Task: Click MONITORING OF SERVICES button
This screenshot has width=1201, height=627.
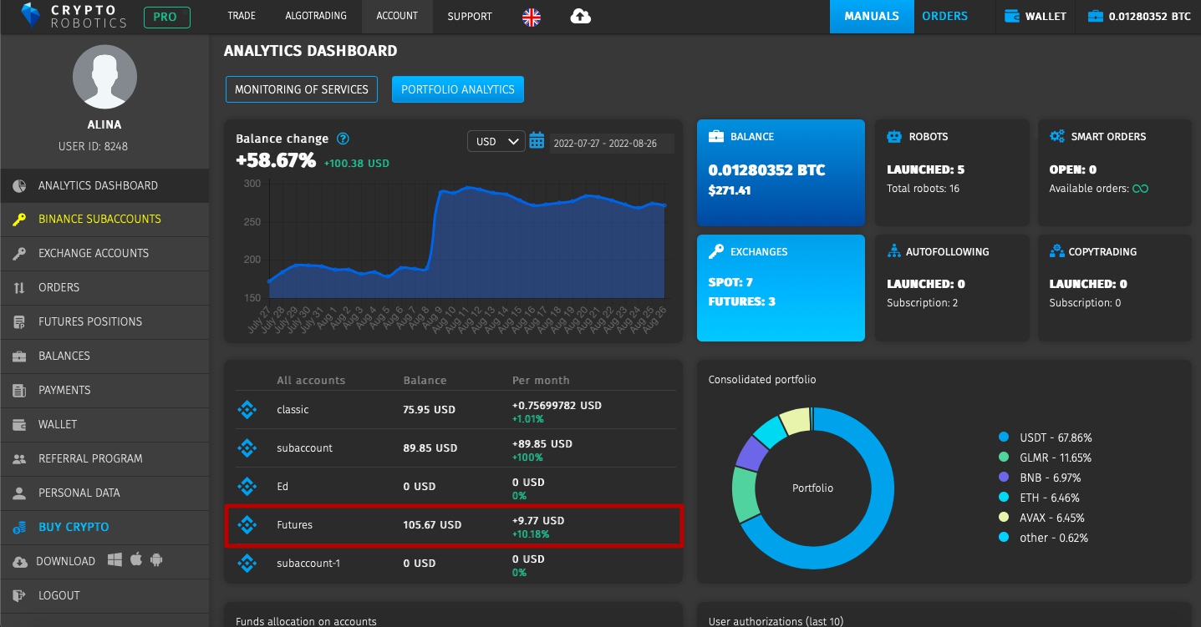Action: [302, 89]
